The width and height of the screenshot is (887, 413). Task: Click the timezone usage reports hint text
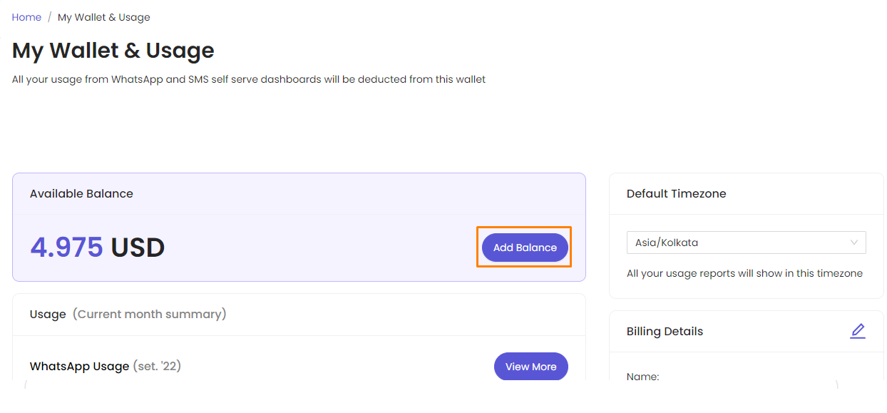click(x=744, y=273)
